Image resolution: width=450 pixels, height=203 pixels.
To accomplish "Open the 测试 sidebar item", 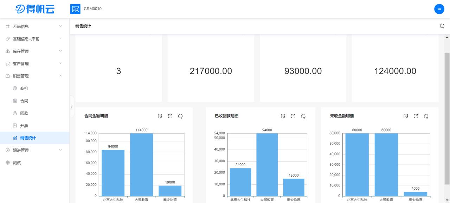I will coord(15,163).
